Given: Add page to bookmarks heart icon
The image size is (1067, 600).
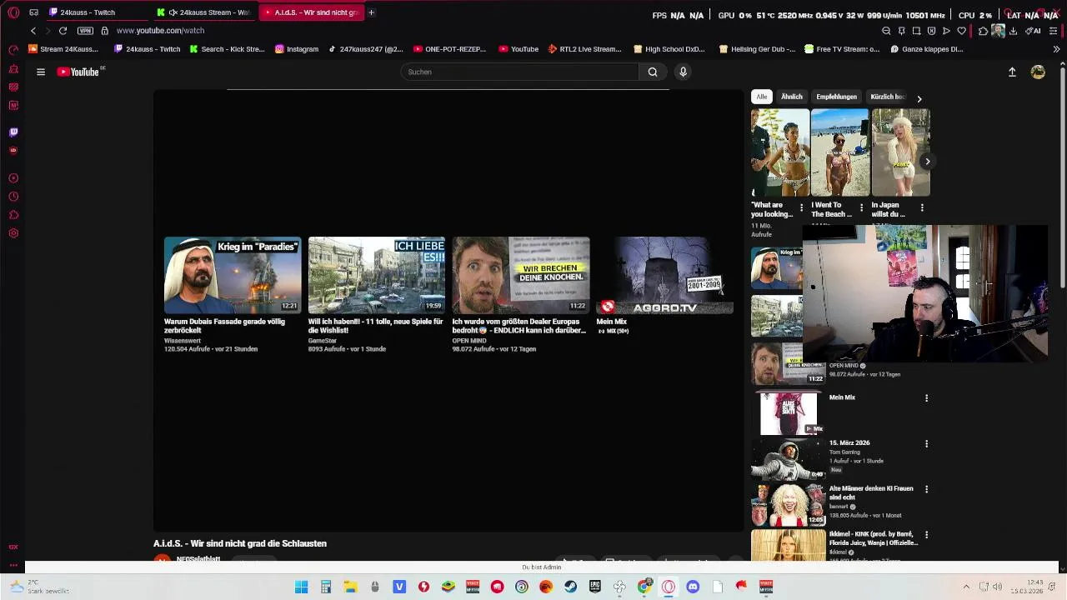Looking at the screenshot, I should pos(961,31).
